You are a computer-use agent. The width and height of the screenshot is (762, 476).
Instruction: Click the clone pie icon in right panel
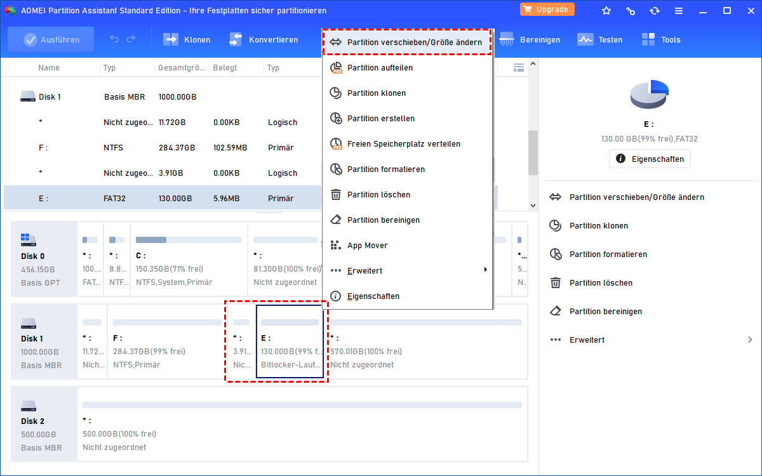tap(556, 226)
